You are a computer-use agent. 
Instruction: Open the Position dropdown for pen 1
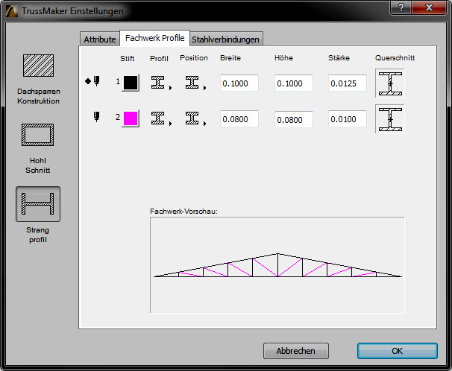point(195,83)
